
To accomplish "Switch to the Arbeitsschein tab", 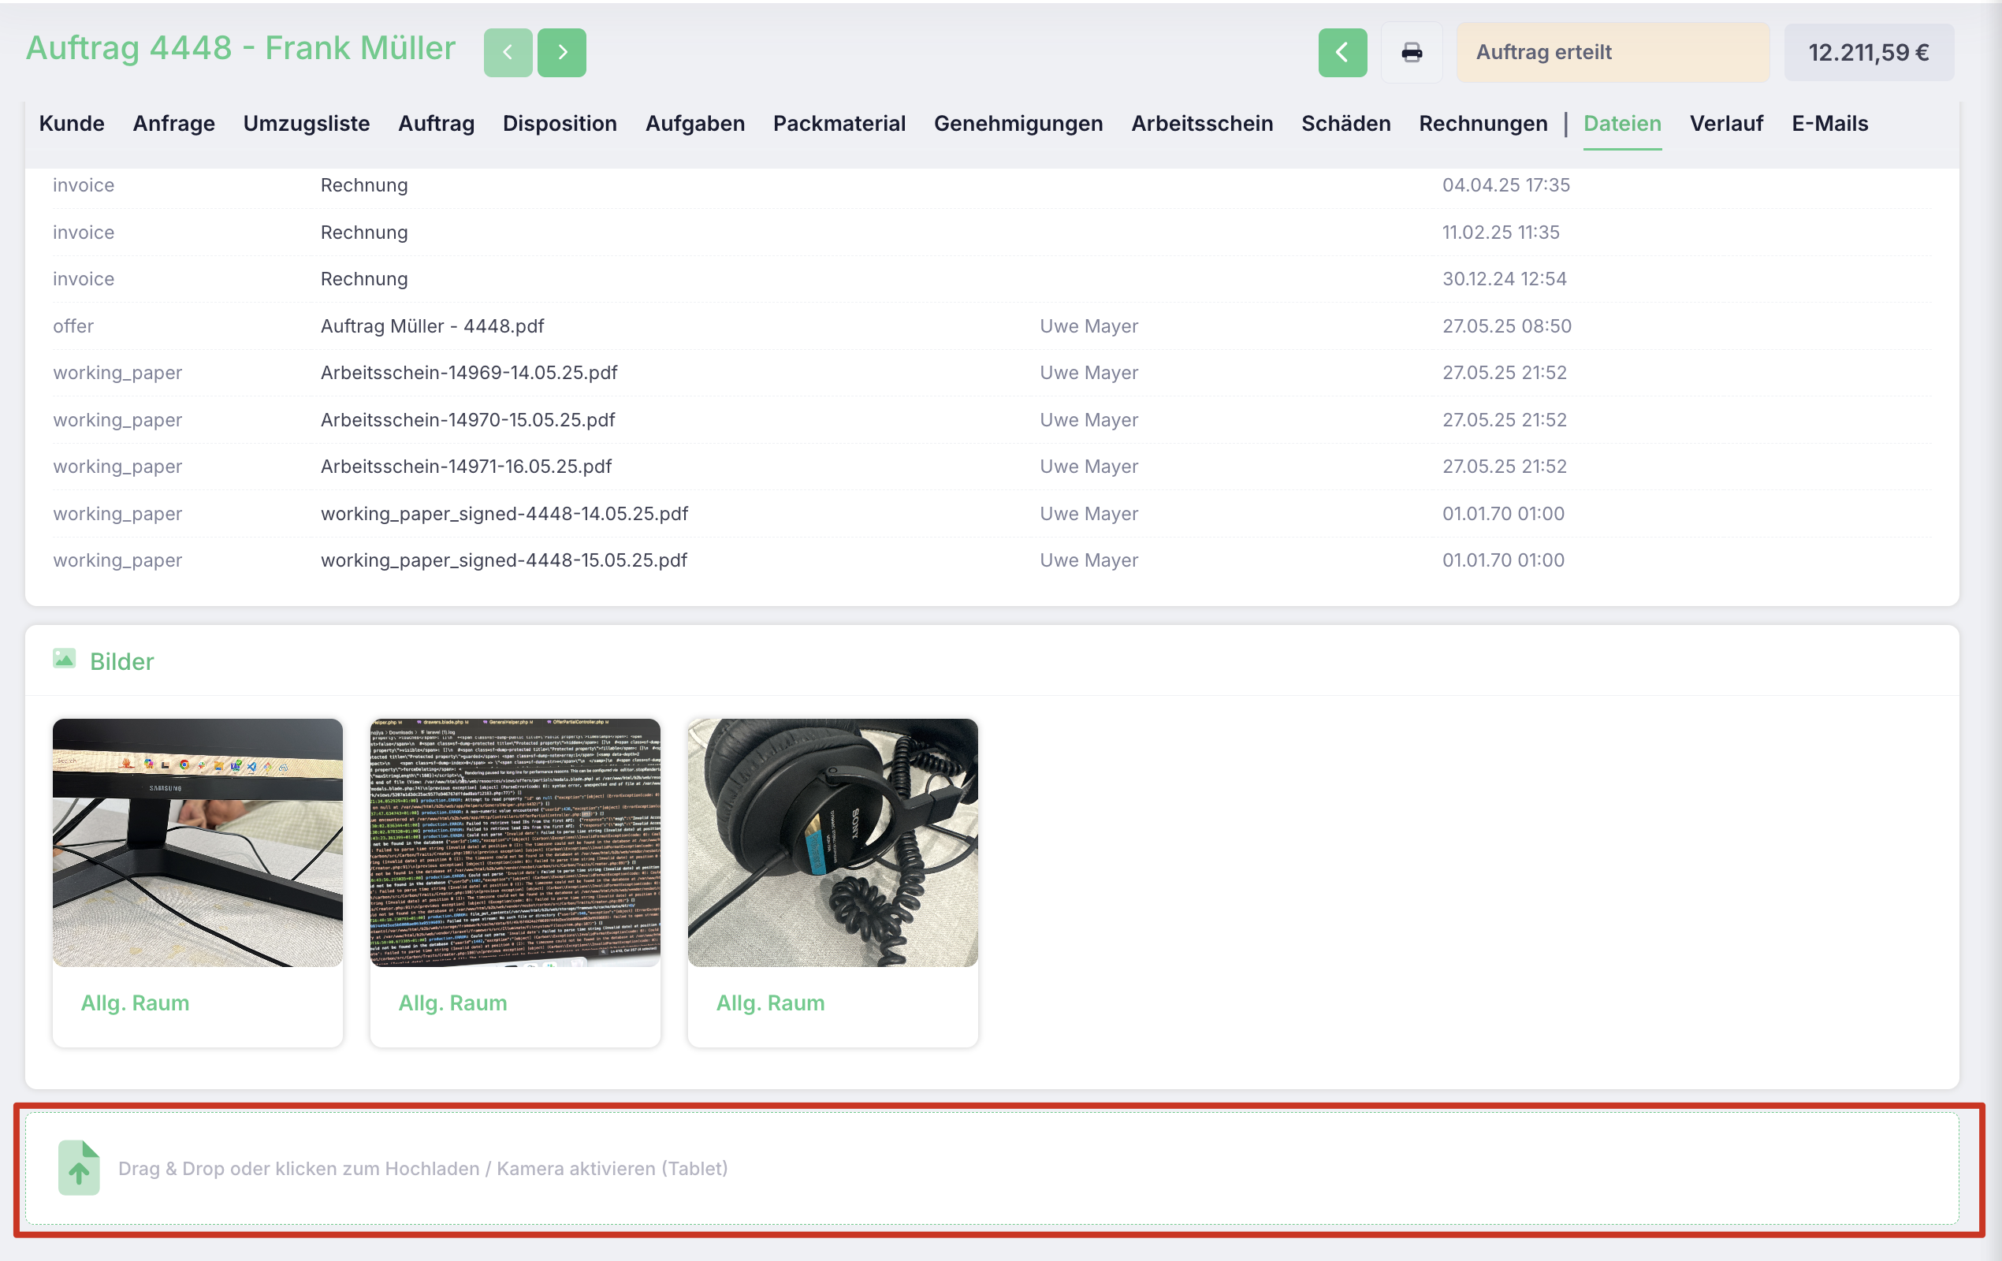I will coord(1201,124).
